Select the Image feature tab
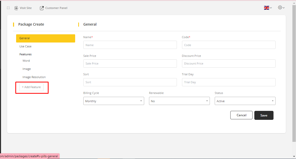 [27, 69]
